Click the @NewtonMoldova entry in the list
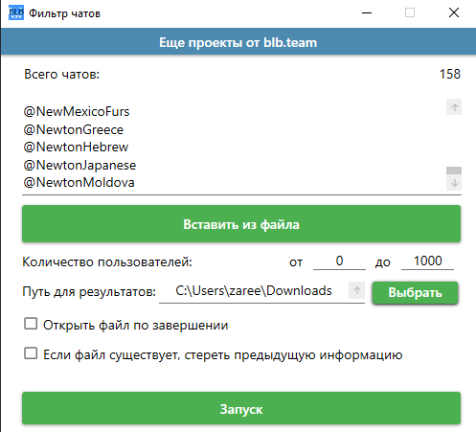The image size is (476, 432). coord(79,182)
